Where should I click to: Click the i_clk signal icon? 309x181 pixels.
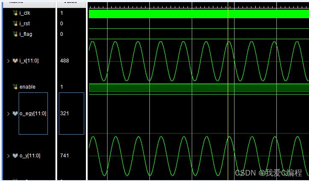(x=16, y=13)
